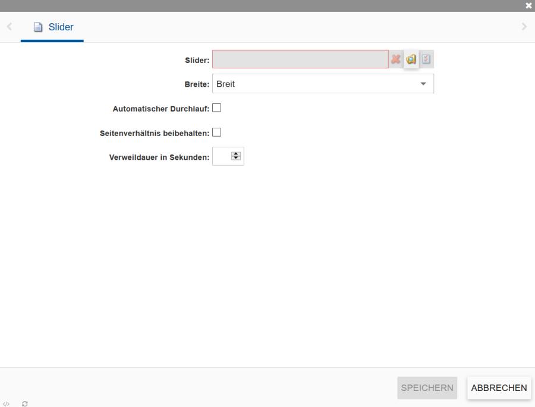Open the source code view icon

point(6,403)
